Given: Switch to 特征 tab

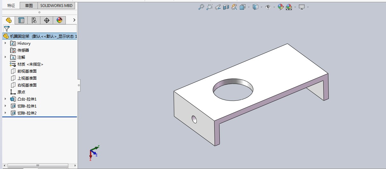Looking at the screenshot, I should [x=11, y=5].
